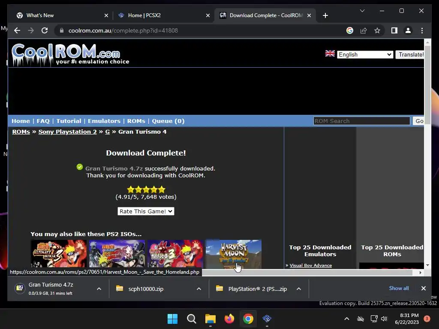Image resolution: width=439 pixels, height=329 pixels.
Task: Open the Windows Start menu
Action: pos(172,319)
